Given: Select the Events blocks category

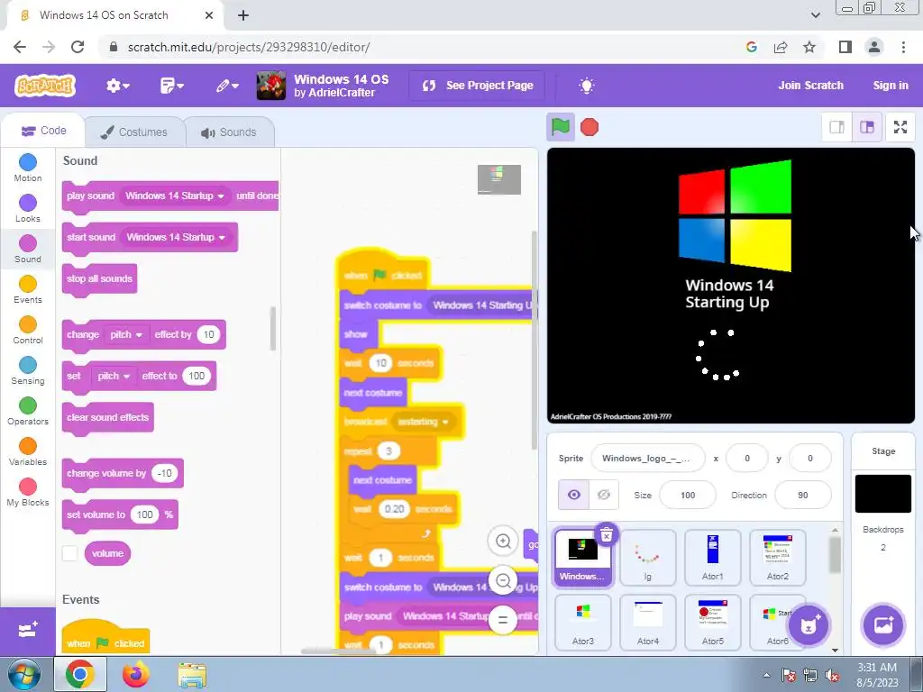Looking at the screenshot, I should click(28, 289).
